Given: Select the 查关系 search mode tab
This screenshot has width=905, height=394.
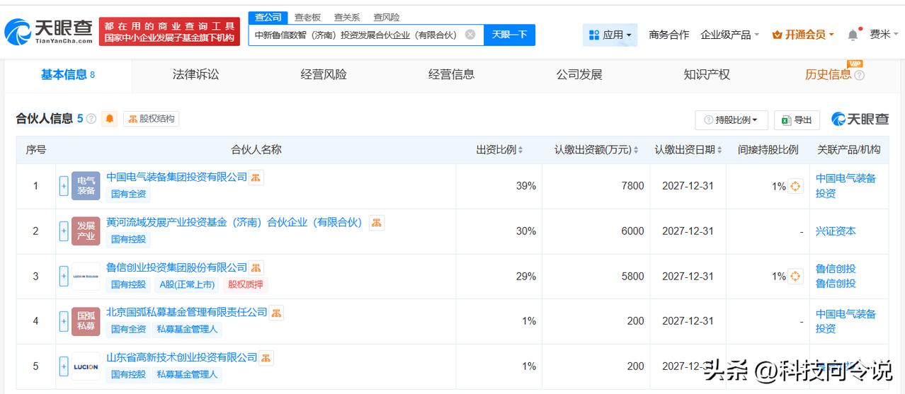Looking at the screenshot, I should 347,18.
